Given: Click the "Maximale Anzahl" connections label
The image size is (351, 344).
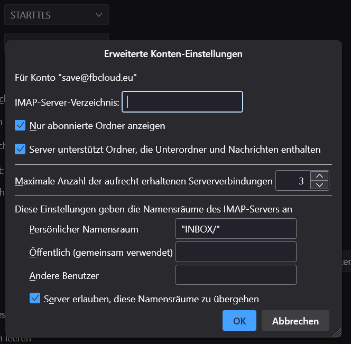Looking at the screenshot, I should (144, 181).
